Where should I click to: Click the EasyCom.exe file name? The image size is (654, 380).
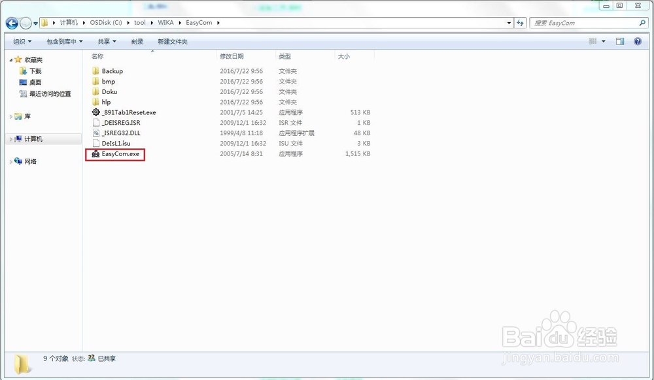point(120,153)
